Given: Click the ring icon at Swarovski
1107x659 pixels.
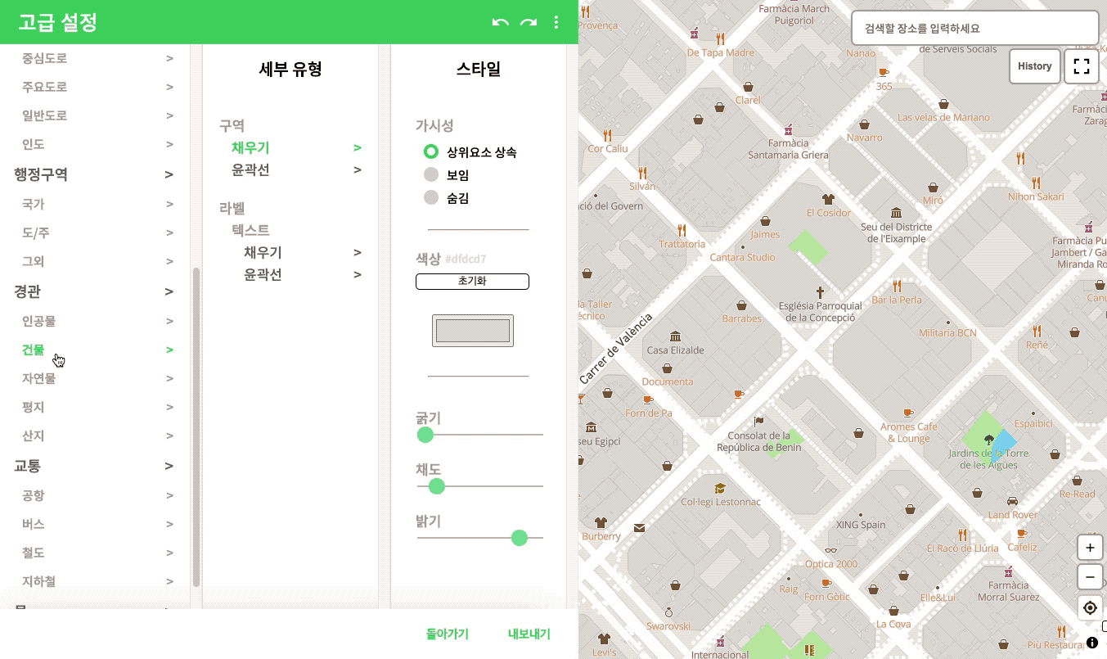Looking at the screenshot, I should (668, 612).
